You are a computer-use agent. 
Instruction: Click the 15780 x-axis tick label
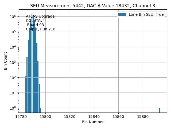[x=21, y=117]
